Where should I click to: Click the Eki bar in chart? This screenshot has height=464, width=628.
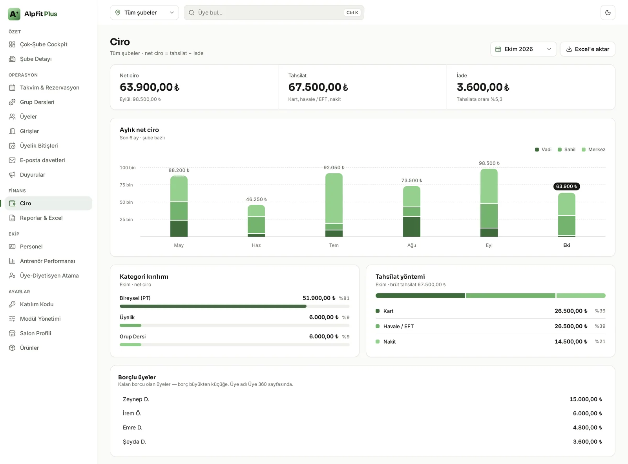pyautogui.click(x=567, y=215)
